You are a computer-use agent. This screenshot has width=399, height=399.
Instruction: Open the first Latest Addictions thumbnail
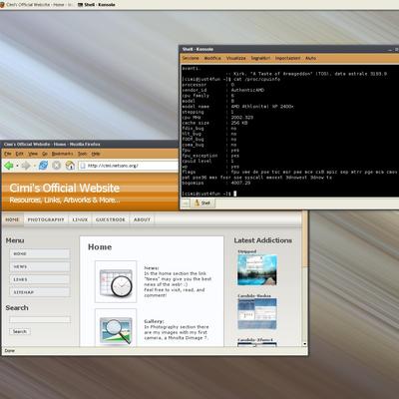[x=257, y=269]
